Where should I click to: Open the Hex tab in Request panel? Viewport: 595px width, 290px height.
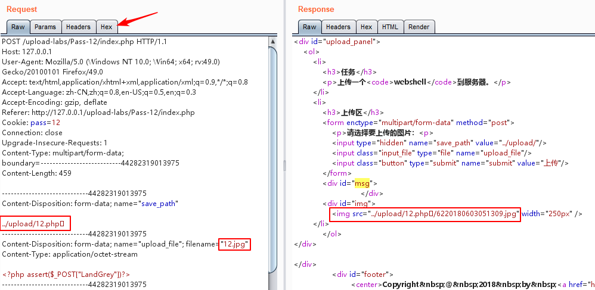click(107, 27)
